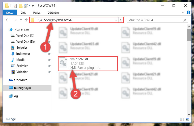Open the Paylaş tab
Viewport: 194px width, 126px height.
coord(37,13)
